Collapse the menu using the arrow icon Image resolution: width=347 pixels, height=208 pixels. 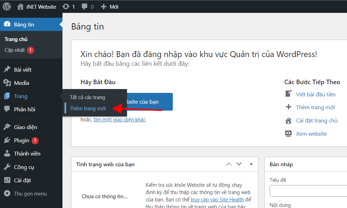coord(7,193)
